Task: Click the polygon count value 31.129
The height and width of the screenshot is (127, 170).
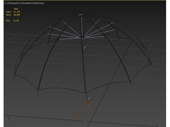Action: [x=17, y=12]
